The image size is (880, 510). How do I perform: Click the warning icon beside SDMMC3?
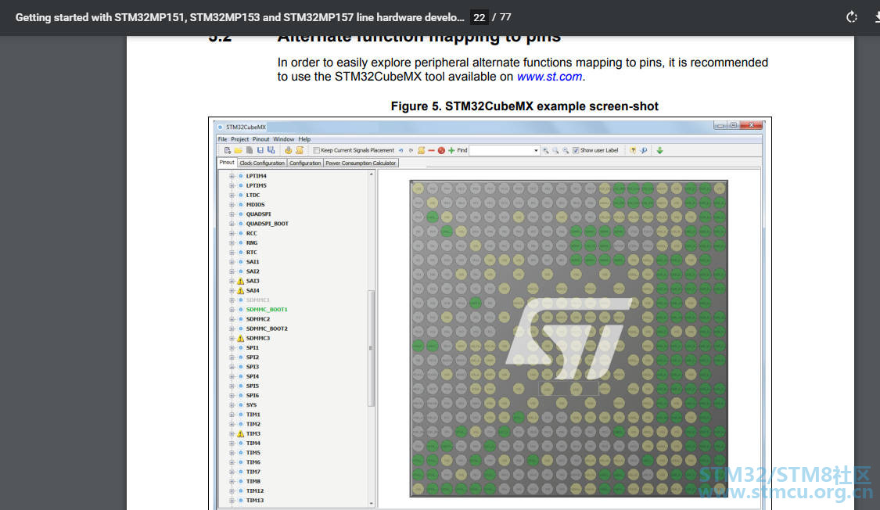pyautogui.click(x=241, y=339)
